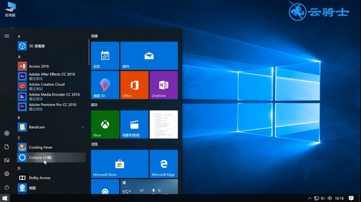Open the volume control in the system tray
Image resolution: width=361 pixels, height=202 pixels.
click(x=323, y=198)
